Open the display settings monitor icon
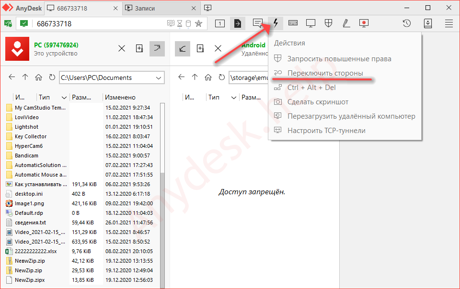 click(x=311, y=23)
